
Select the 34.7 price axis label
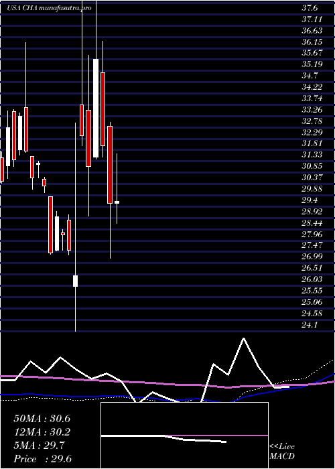tap(310, 75)
